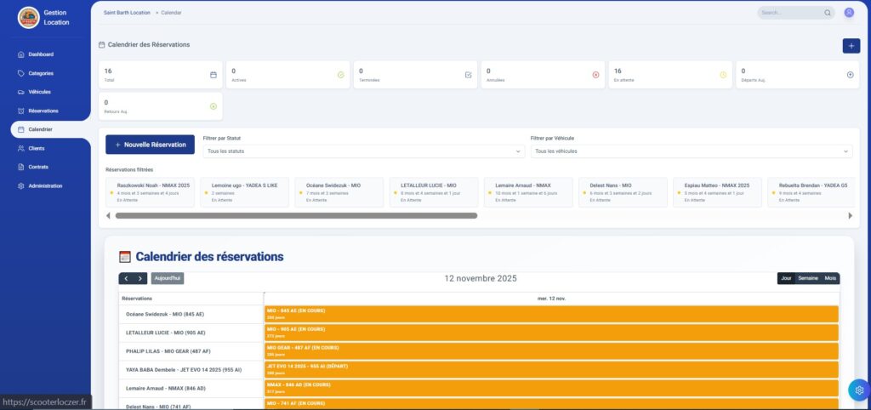Switch calendar to Mois view
871x410 pixels.
(830, 278)
